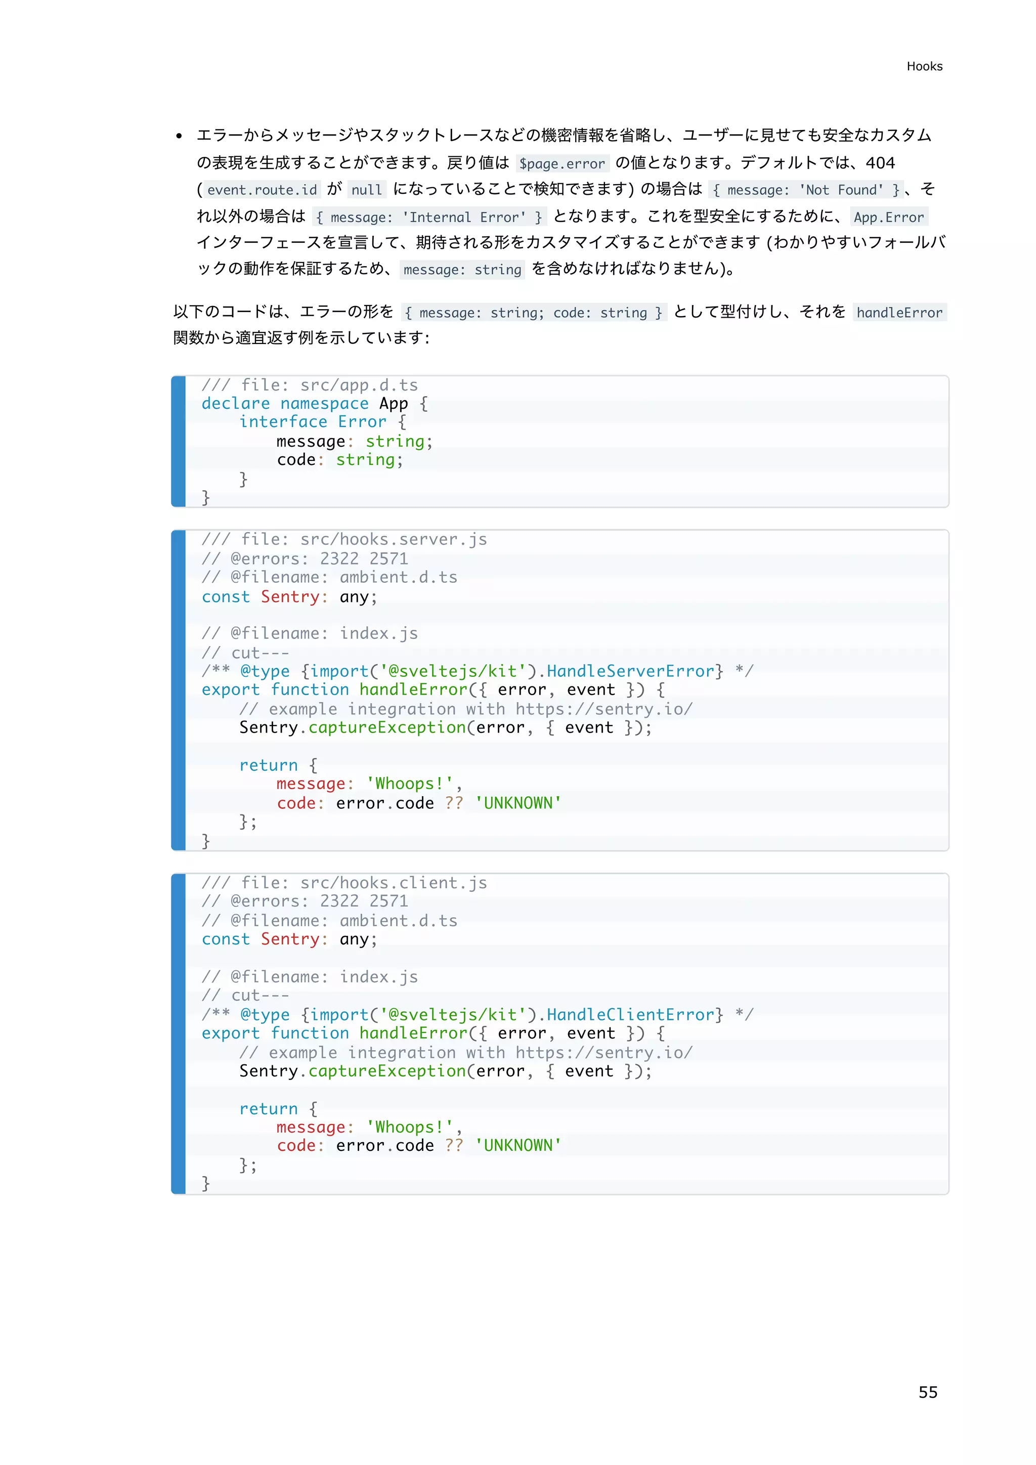Click inline code "{ message: 'Internal Error' }"

[429, 217]
